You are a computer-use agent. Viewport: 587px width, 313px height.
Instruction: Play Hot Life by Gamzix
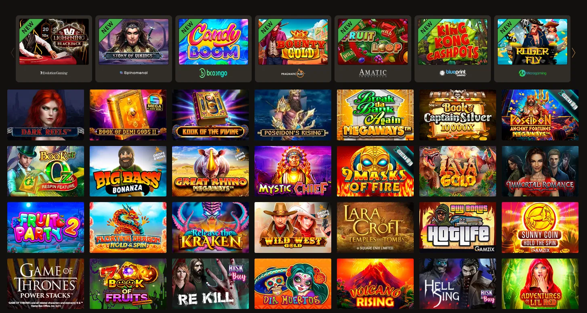[458, 227]
